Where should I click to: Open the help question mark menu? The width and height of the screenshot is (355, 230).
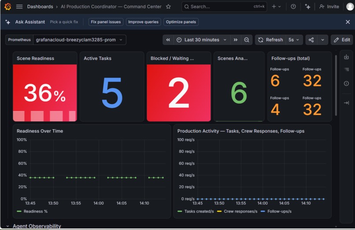(293, 7)
